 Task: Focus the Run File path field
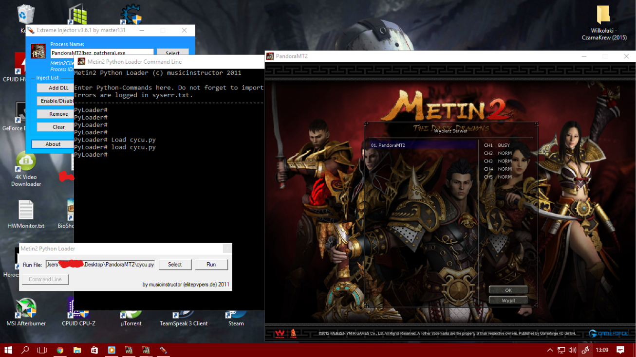tap(100, 265)
